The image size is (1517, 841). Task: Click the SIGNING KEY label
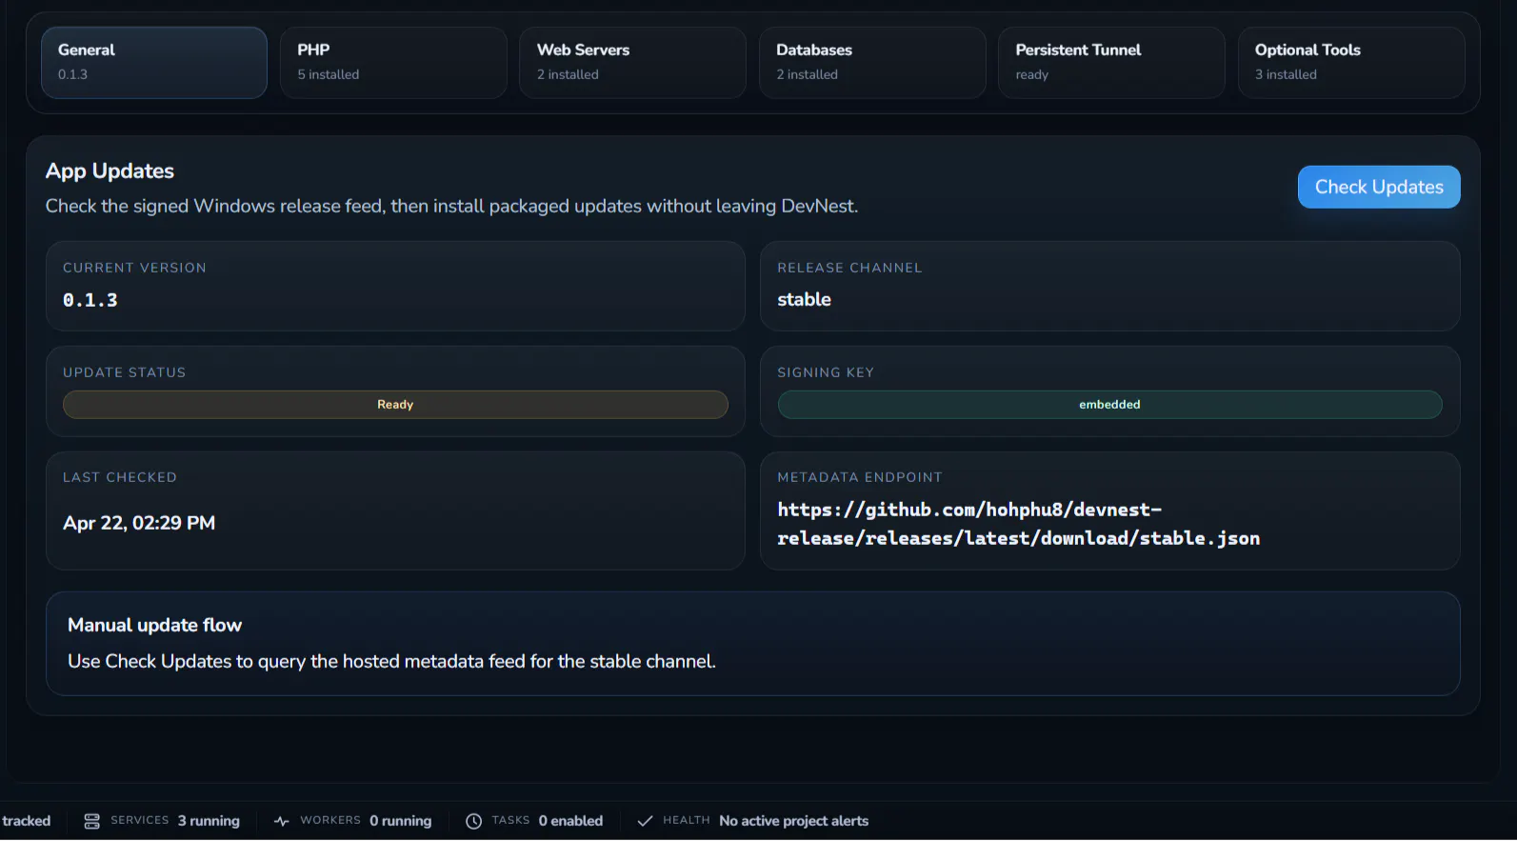click(826, 372)
